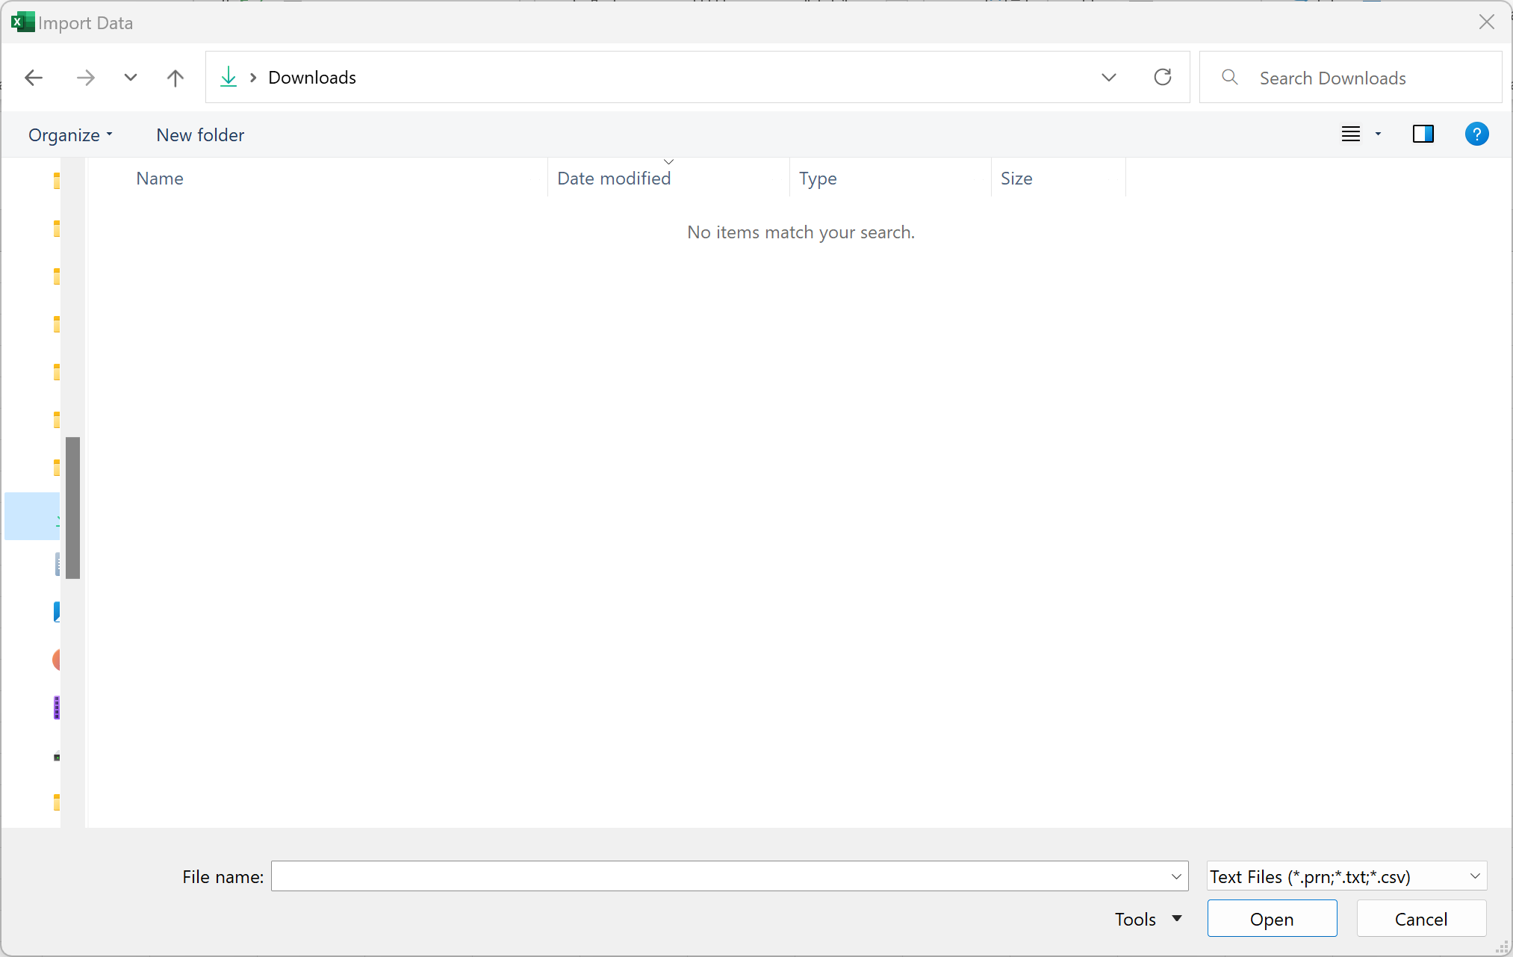Expand the view options arrow

[1378, 134]
